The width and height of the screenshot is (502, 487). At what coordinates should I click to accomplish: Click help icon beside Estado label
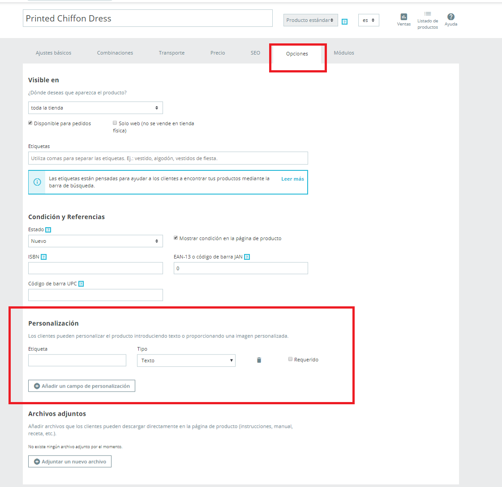tap(48, 230)
